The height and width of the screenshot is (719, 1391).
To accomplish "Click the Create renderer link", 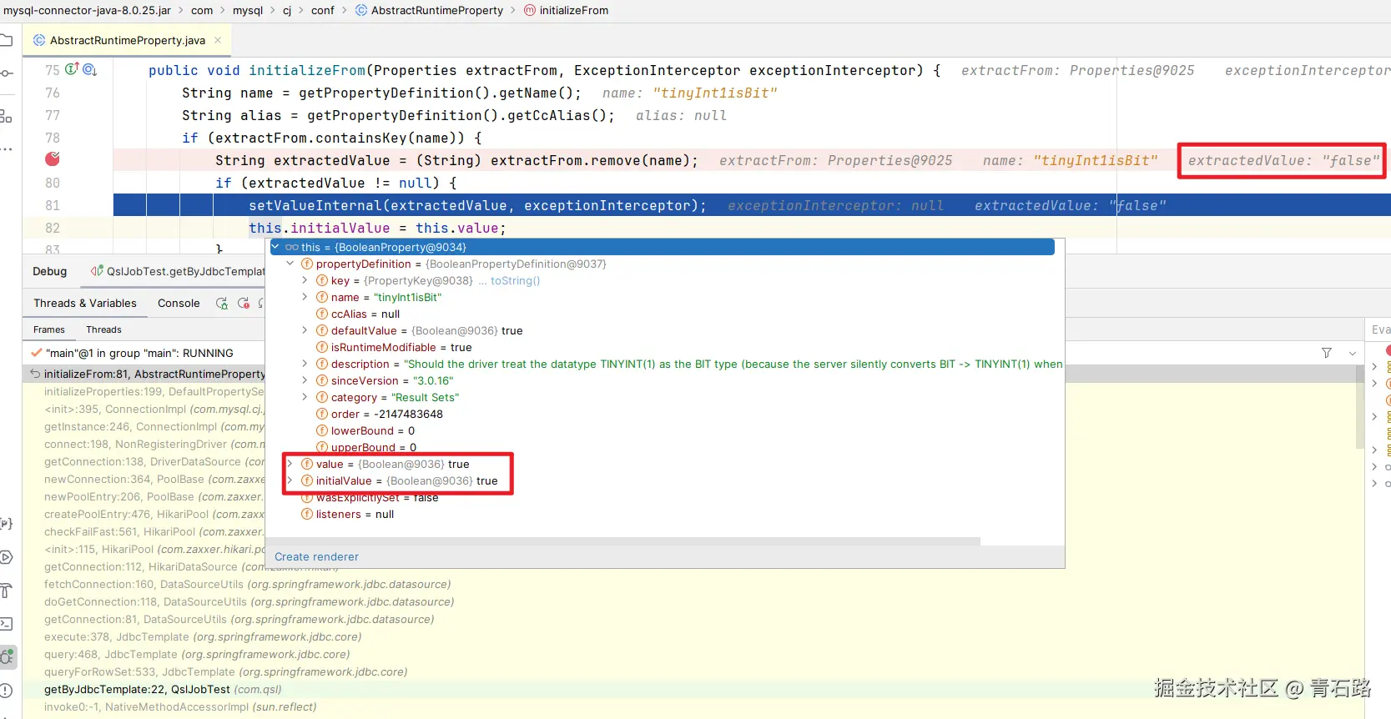I will point(316,556).
